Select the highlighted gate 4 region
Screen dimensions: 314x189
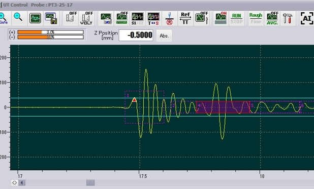[x=223, y=107]
